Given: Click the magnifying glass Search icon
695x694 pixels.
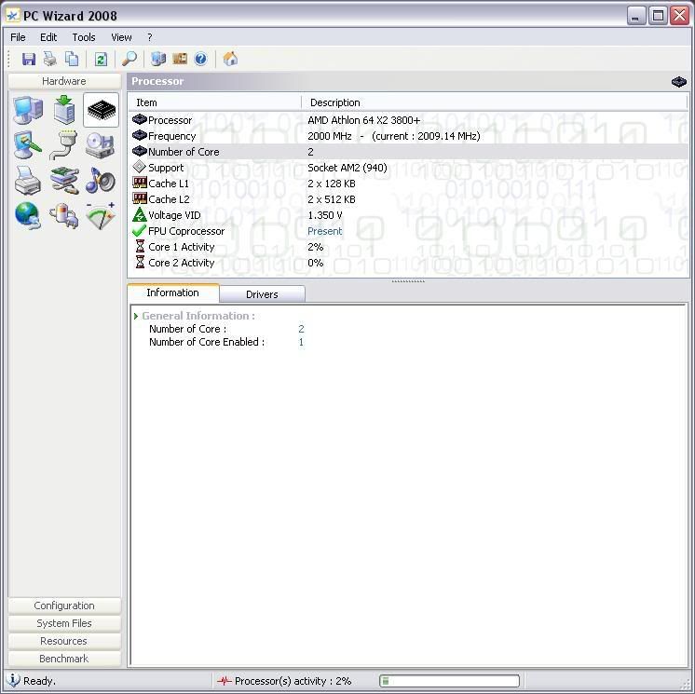Looking at the screenshot, I should point(129,59).
